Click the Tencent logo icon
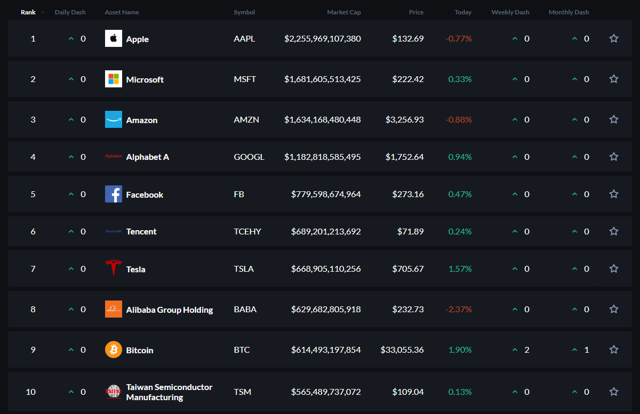Image resolution: width=640 pixels, height=414 pixels. tap(114, 231)
